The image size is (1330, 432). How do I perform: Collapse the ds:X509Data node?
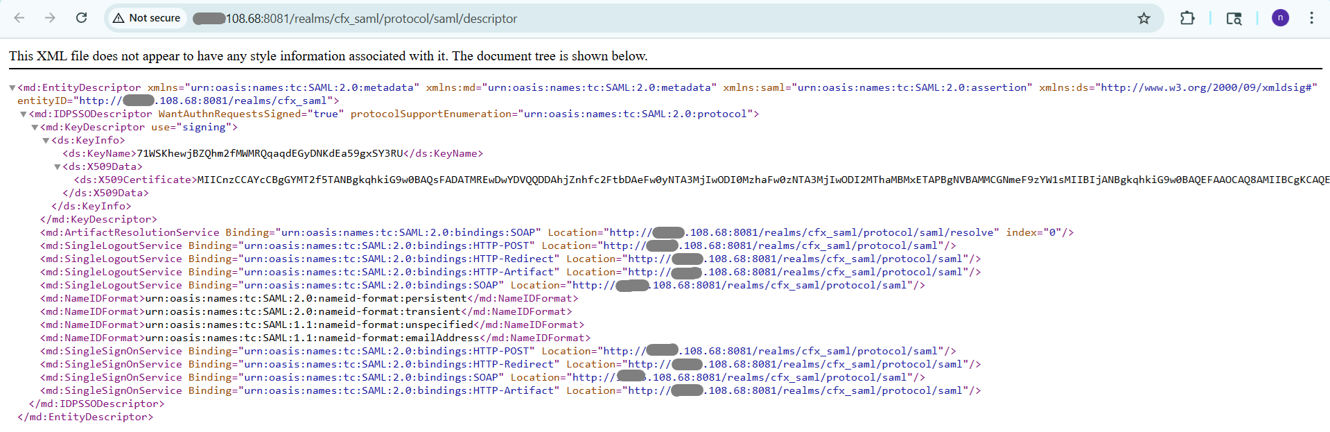[57, 167]
